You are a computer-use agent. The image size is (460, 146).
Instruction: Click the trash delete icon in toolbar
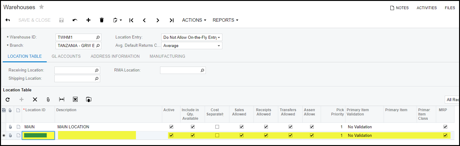(102, 20)
